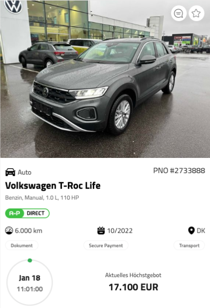Click the green countdown ring dot

click(x=30, y=261)
